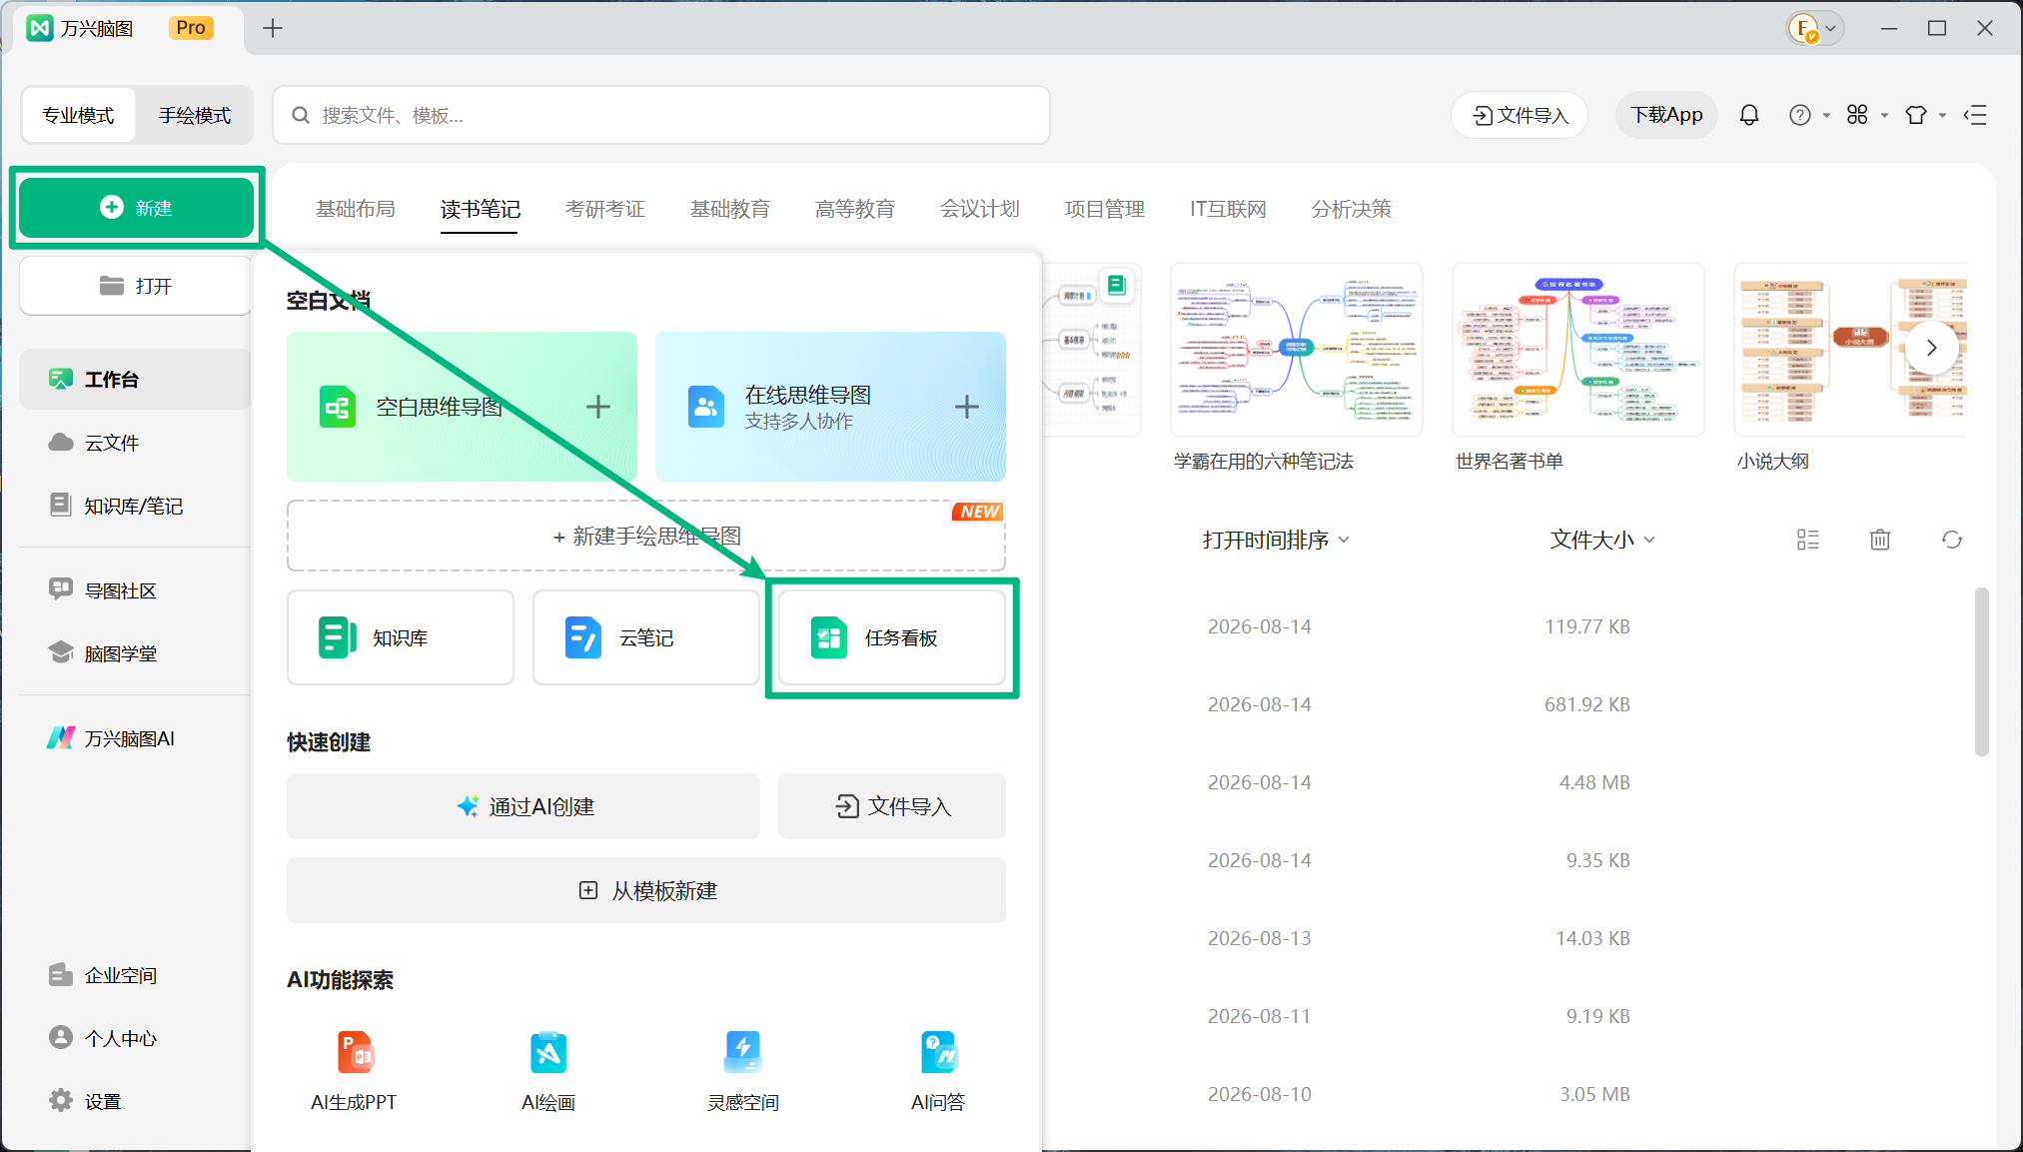Open 云文件 in the sidebar

135,442
